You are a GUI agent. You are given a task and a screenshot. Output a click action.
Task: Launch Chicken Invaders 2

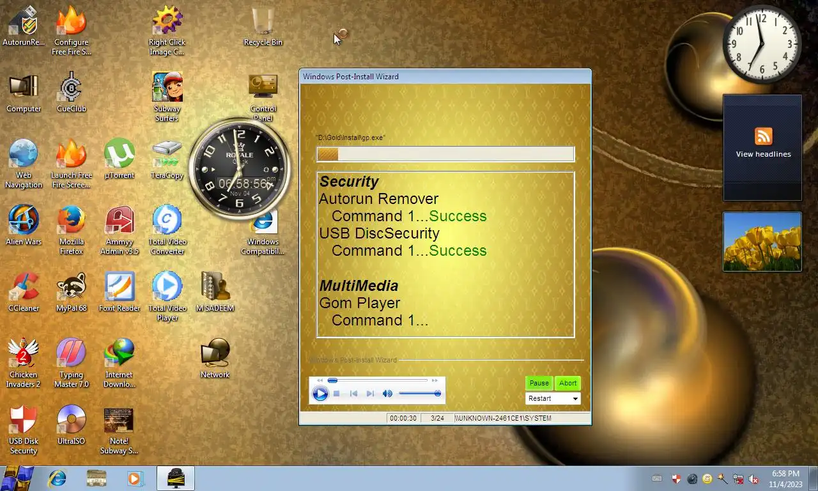pos(24,363)
